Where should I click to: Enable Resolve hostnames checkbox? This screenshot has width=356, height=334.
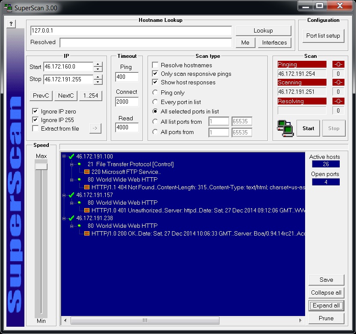(x=155, y=65)
